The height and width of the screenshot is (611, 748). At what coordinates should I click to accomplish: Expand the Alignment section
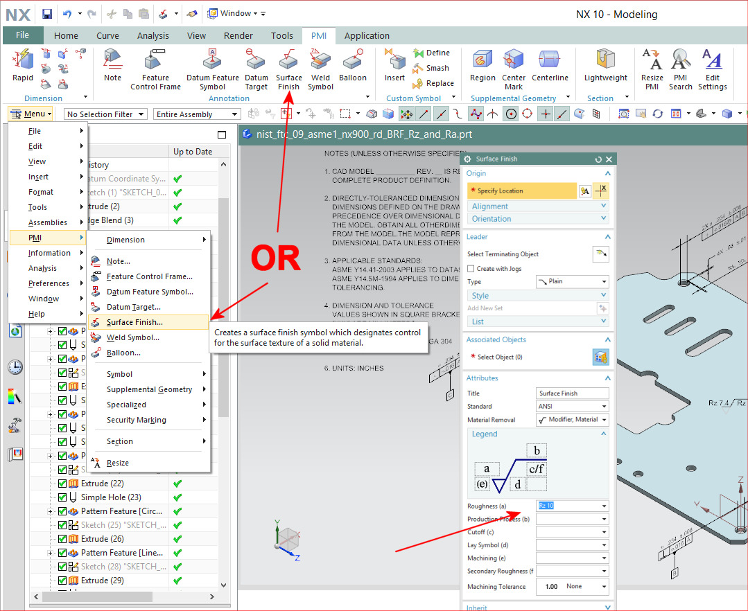tap(538, 206)
